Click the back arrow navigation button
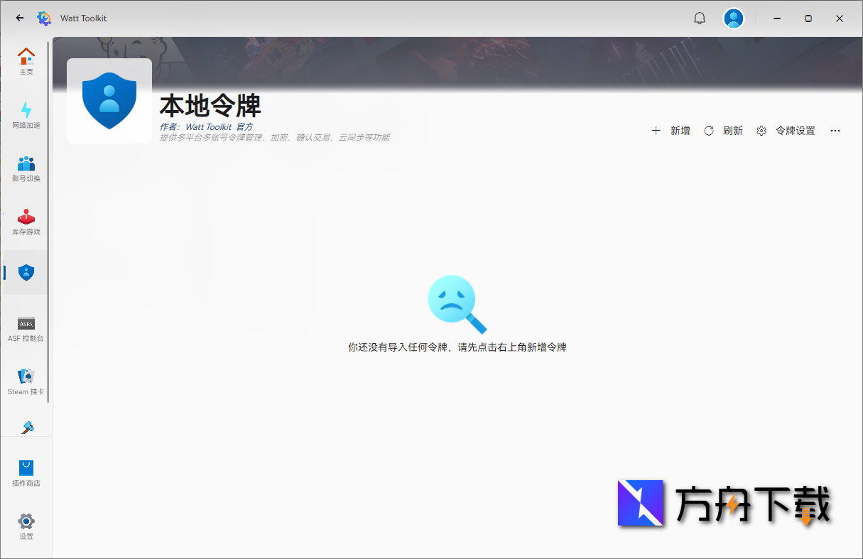This screenshot has width=863, height=559. pyautogui.click(x=19, y=18)
